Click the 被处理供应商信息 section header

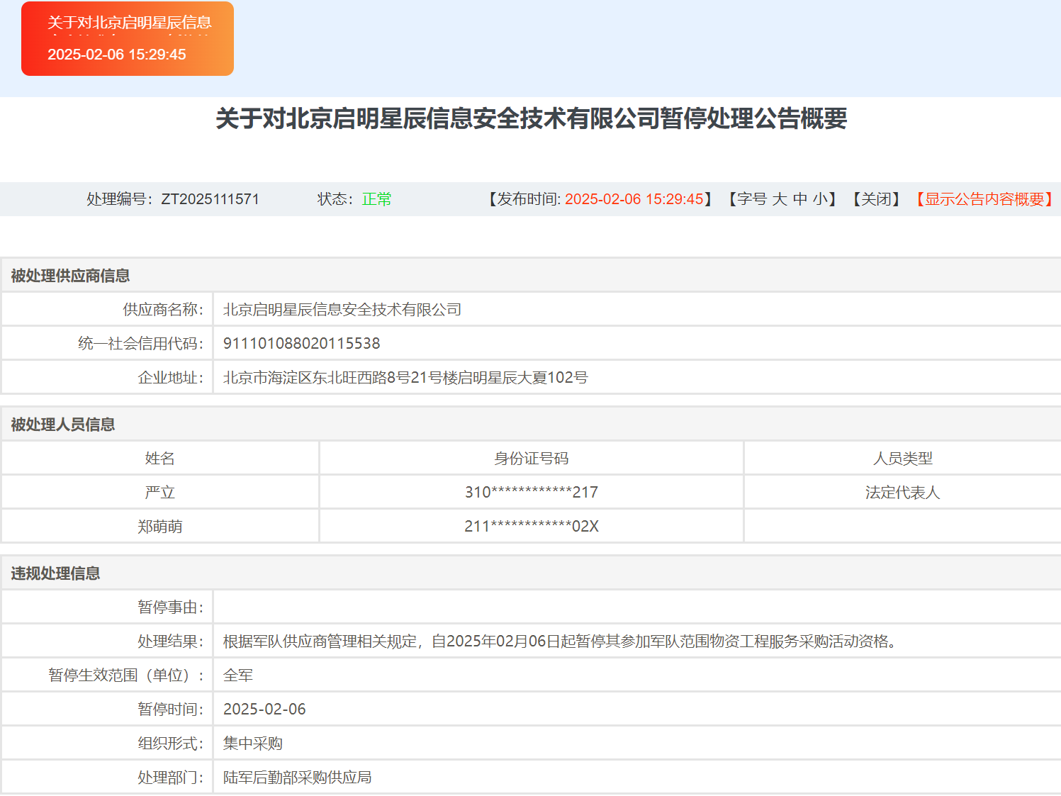click(70, 276)
